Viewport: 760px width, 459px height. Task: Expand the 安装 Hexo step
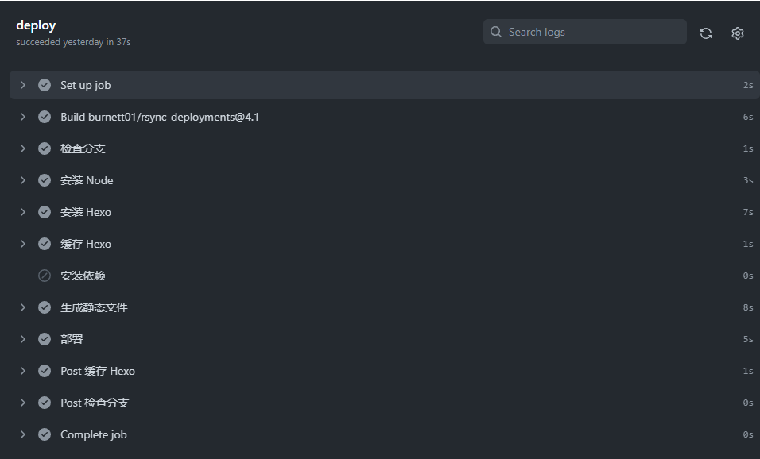23,212
